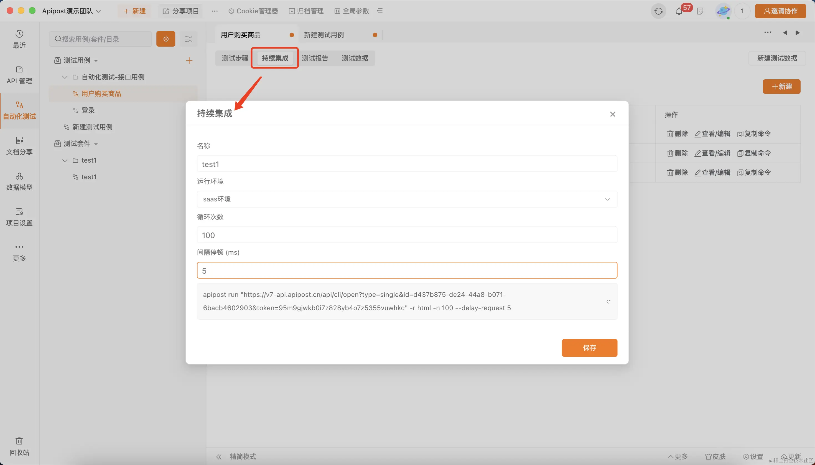Image resolution: width=815 pixels, height=465 pixels.
Task: Close the 持续集成 dialog
Action: tap(612, 114)
